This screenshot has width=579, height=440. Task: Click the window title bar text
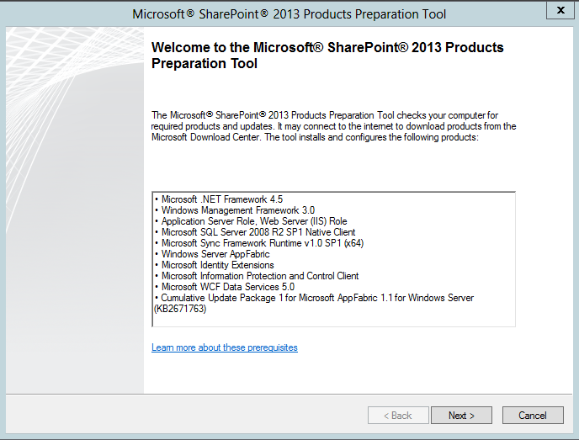coord(289,14)
